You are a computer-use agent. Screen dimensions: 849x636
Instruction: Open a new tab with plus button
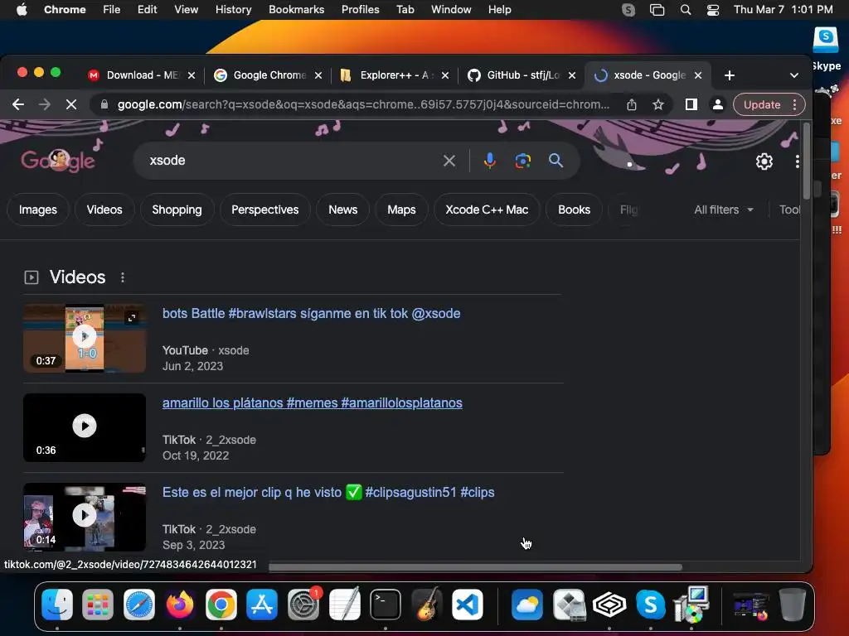pos(730,75)
